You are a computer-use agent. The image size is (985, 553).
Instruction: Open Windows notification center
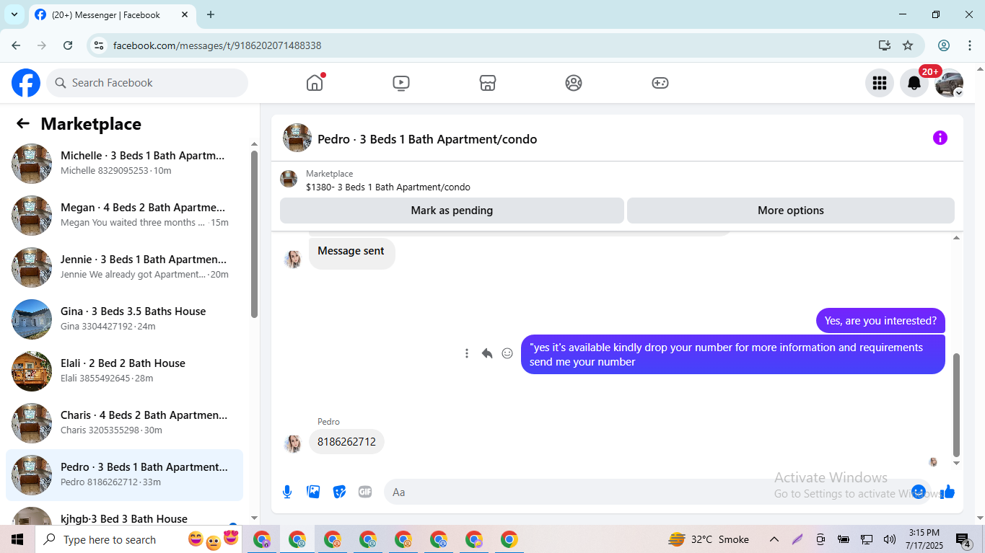963,540
